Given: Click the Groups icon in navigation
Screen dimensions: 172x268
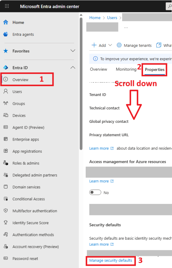Looking at the screenshot, I should tap(6, 103).
